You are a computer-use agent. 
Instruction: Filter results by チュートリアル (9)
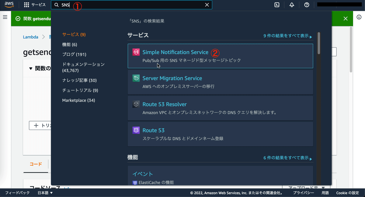pos(80,90)
